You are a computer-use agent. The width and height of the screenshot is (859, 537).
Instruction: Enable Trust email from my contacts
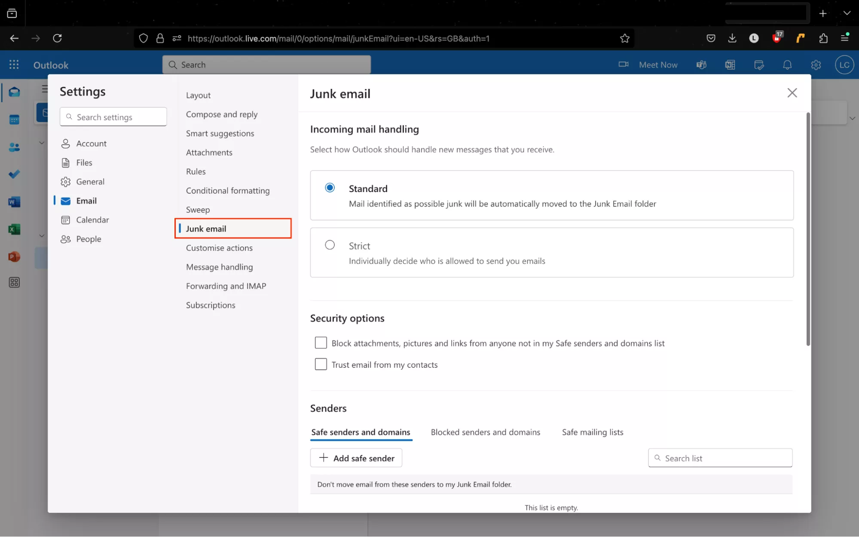pos(321,364)
